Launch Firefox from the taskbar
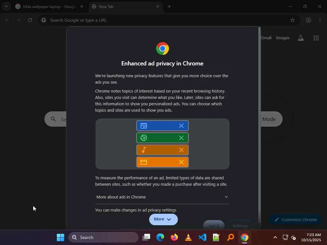The height and width of the screenshot is (245, 327). point(174,237)
